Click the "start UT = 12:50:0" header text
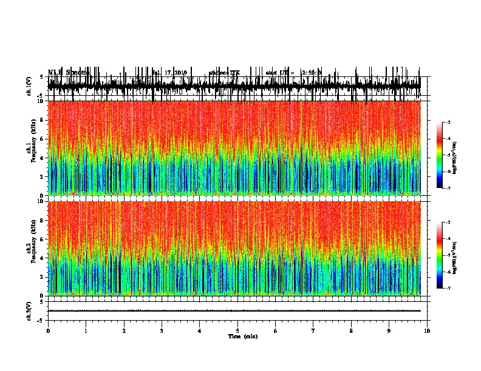Viewport: 481px width, 371px height. coord(293,73)
